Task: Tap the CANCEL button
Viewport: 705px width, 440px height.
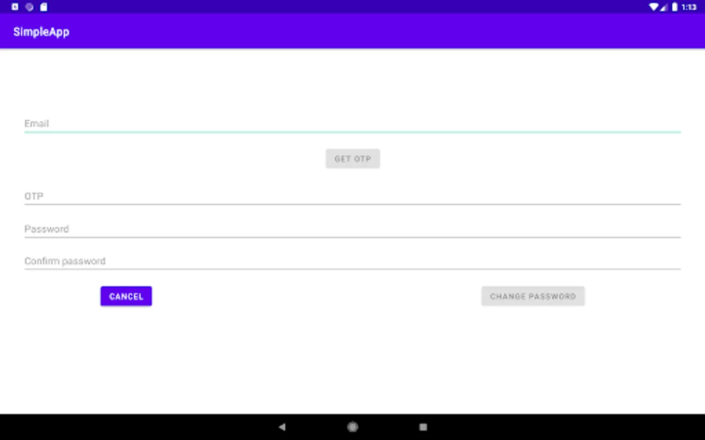Action: (x=126, y=296)
